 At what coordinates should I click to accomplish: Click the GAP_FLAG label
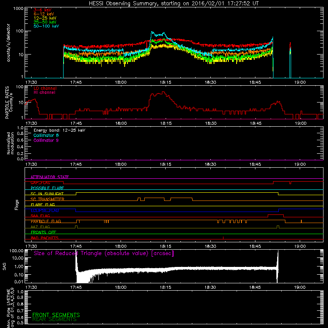[x=40, y=182]
